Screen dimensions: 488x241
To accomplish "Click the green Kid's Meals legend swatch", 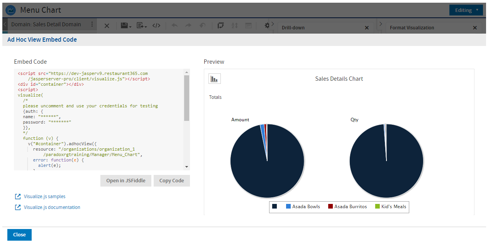I will point(378,207).
